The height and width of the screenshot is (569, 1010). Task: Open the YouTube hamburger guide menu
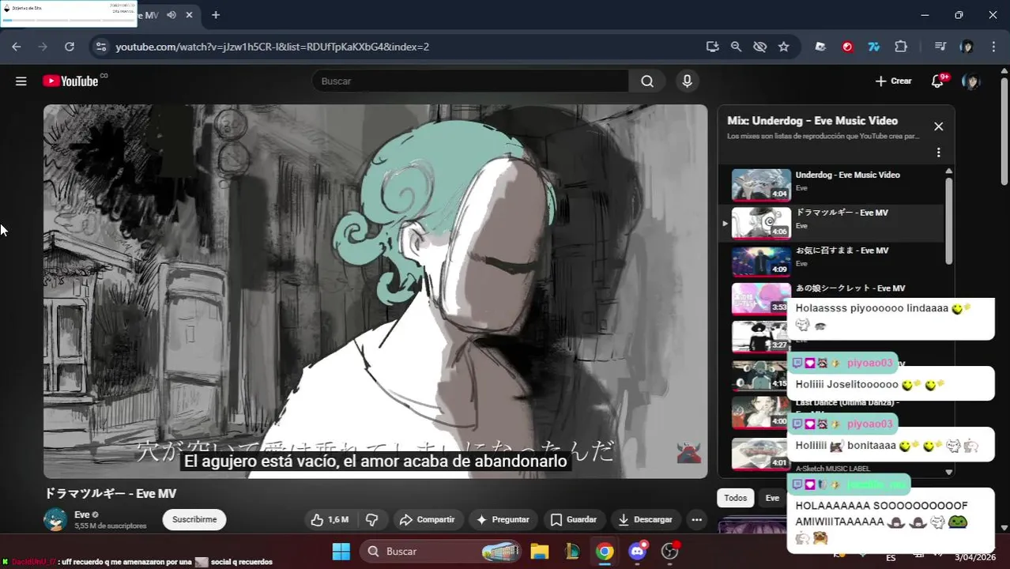click(21, 81)
